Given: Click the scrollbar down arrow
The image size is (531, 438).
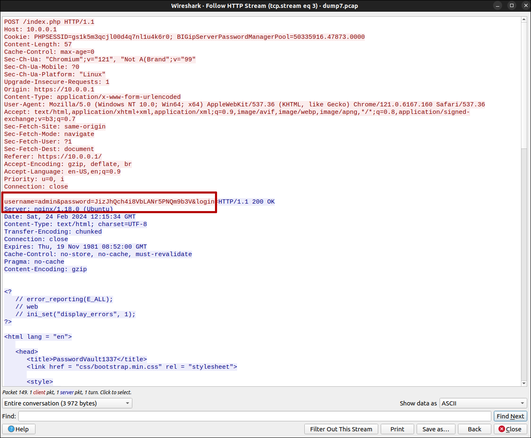Looking at the screenshot, I should 524,383.
